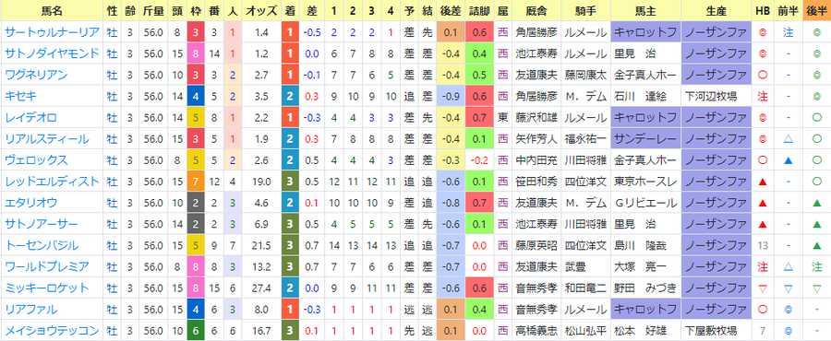This screenshot has width=831, height=341.
Task: Click HB double-circle mark in サートゥルナーリア row
Action: click(763, 33)
